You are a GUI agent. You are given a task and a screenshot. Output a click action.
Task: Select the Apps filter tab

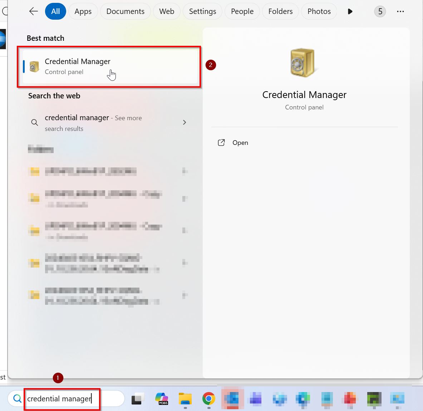pos(83,11)
